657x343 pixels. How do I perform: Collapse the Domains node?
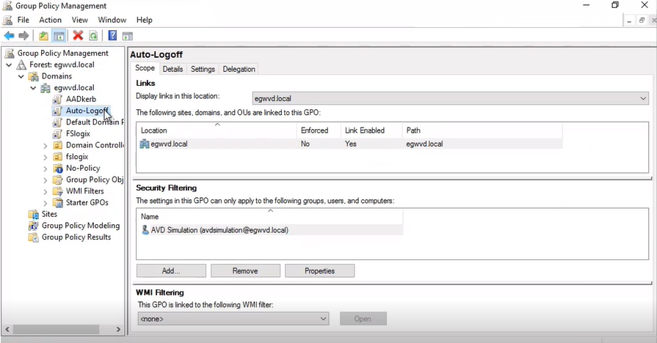click(21, 76)
